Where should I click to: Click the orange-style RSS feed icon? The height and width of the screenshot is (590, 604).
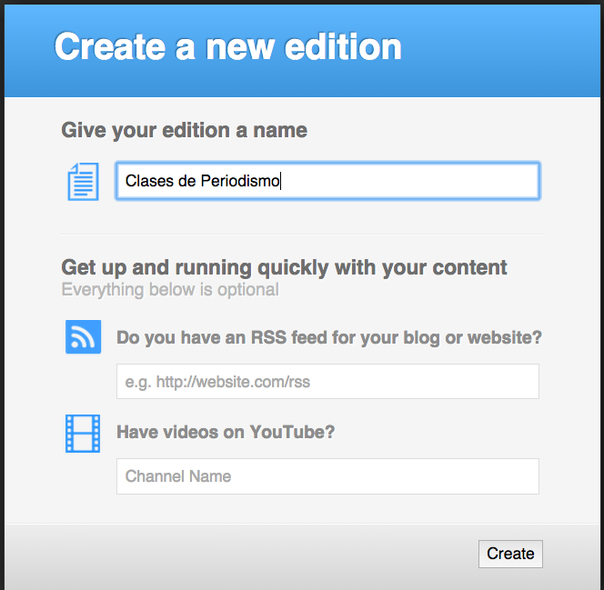[83, 336]
